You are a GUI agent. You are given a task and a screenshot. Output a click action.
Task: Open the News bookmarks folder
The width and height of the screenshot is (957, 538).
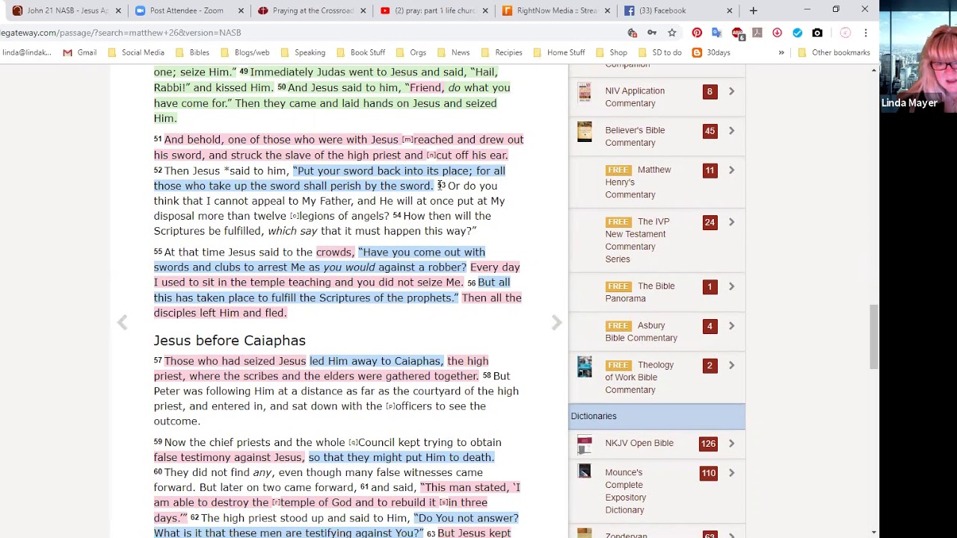pyautogui.click(x=453, y=52)
